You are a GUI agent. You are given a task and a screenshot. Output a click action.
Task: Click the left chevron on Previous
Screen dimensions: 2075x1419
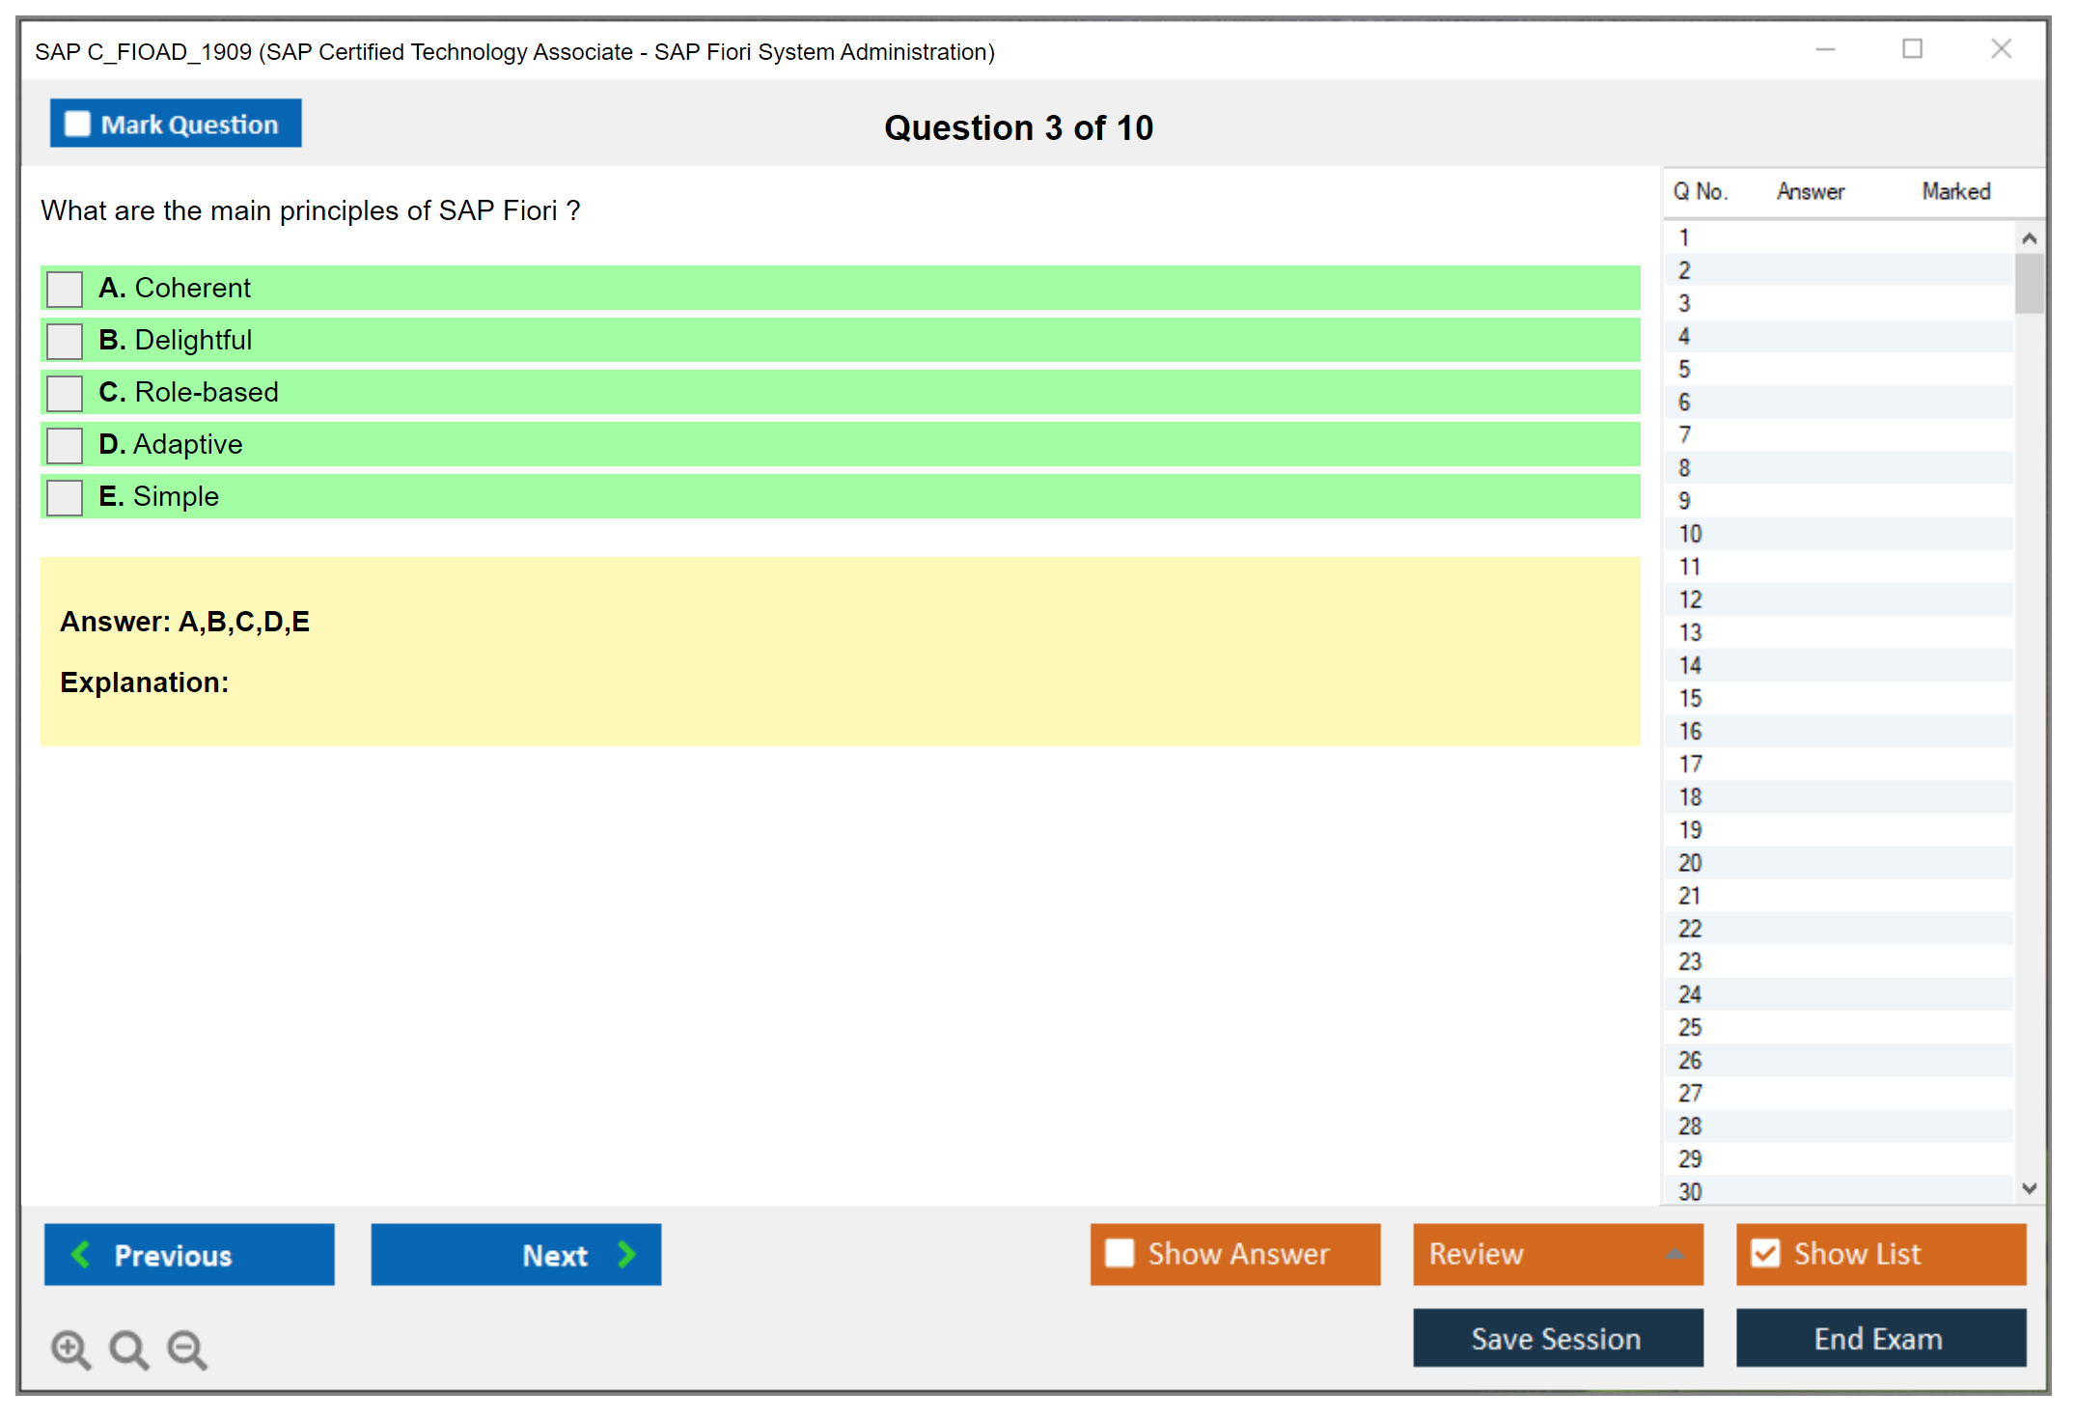[x=81, y=1254]
